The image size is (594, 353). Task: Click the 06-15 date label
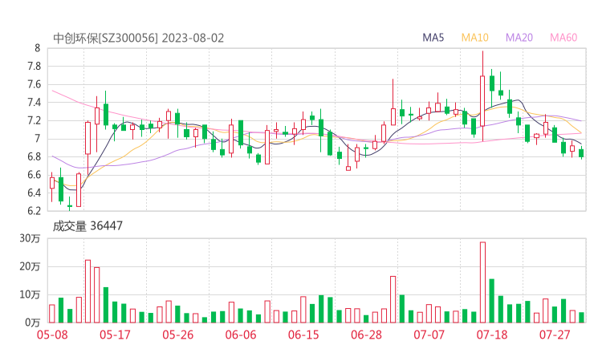pos(303,335)
